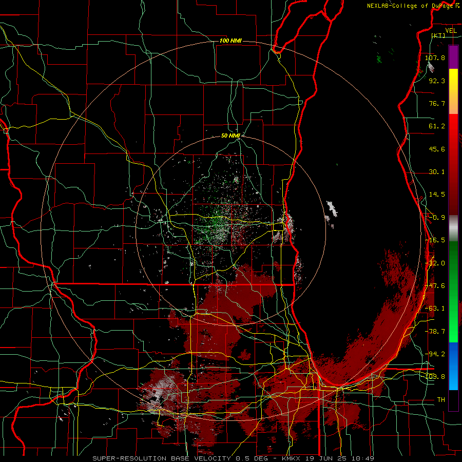462x462 pixels.
Task: Pick the purple segment of the color bar
Action: (x=453, y=57)
